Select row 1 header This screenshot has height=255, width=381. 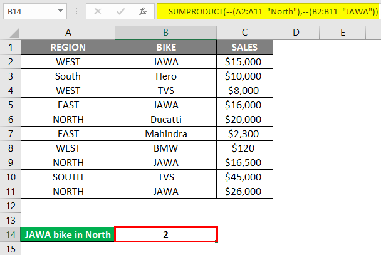[11, 47]
